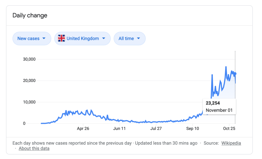Click the United Kingdom flag icon
262x159 pixels.
pyautogui.click(x=62, y=39)
